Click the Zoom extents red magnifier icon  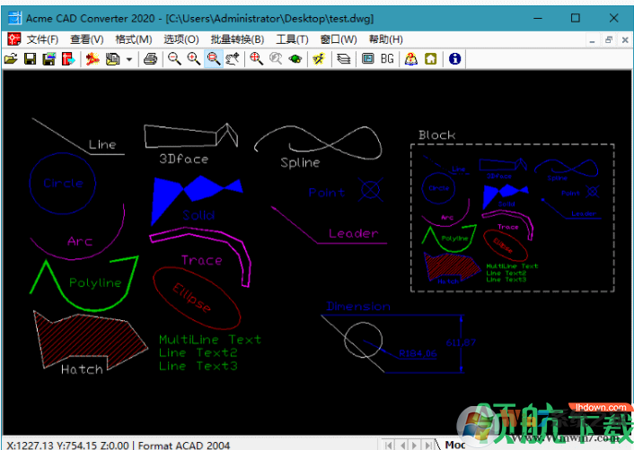tap(256, 59)
